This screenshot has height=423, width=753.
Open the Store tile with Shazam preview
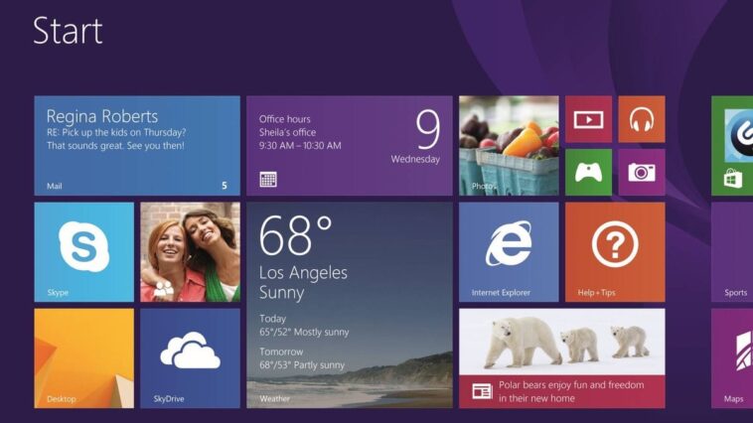pos(733,145)
